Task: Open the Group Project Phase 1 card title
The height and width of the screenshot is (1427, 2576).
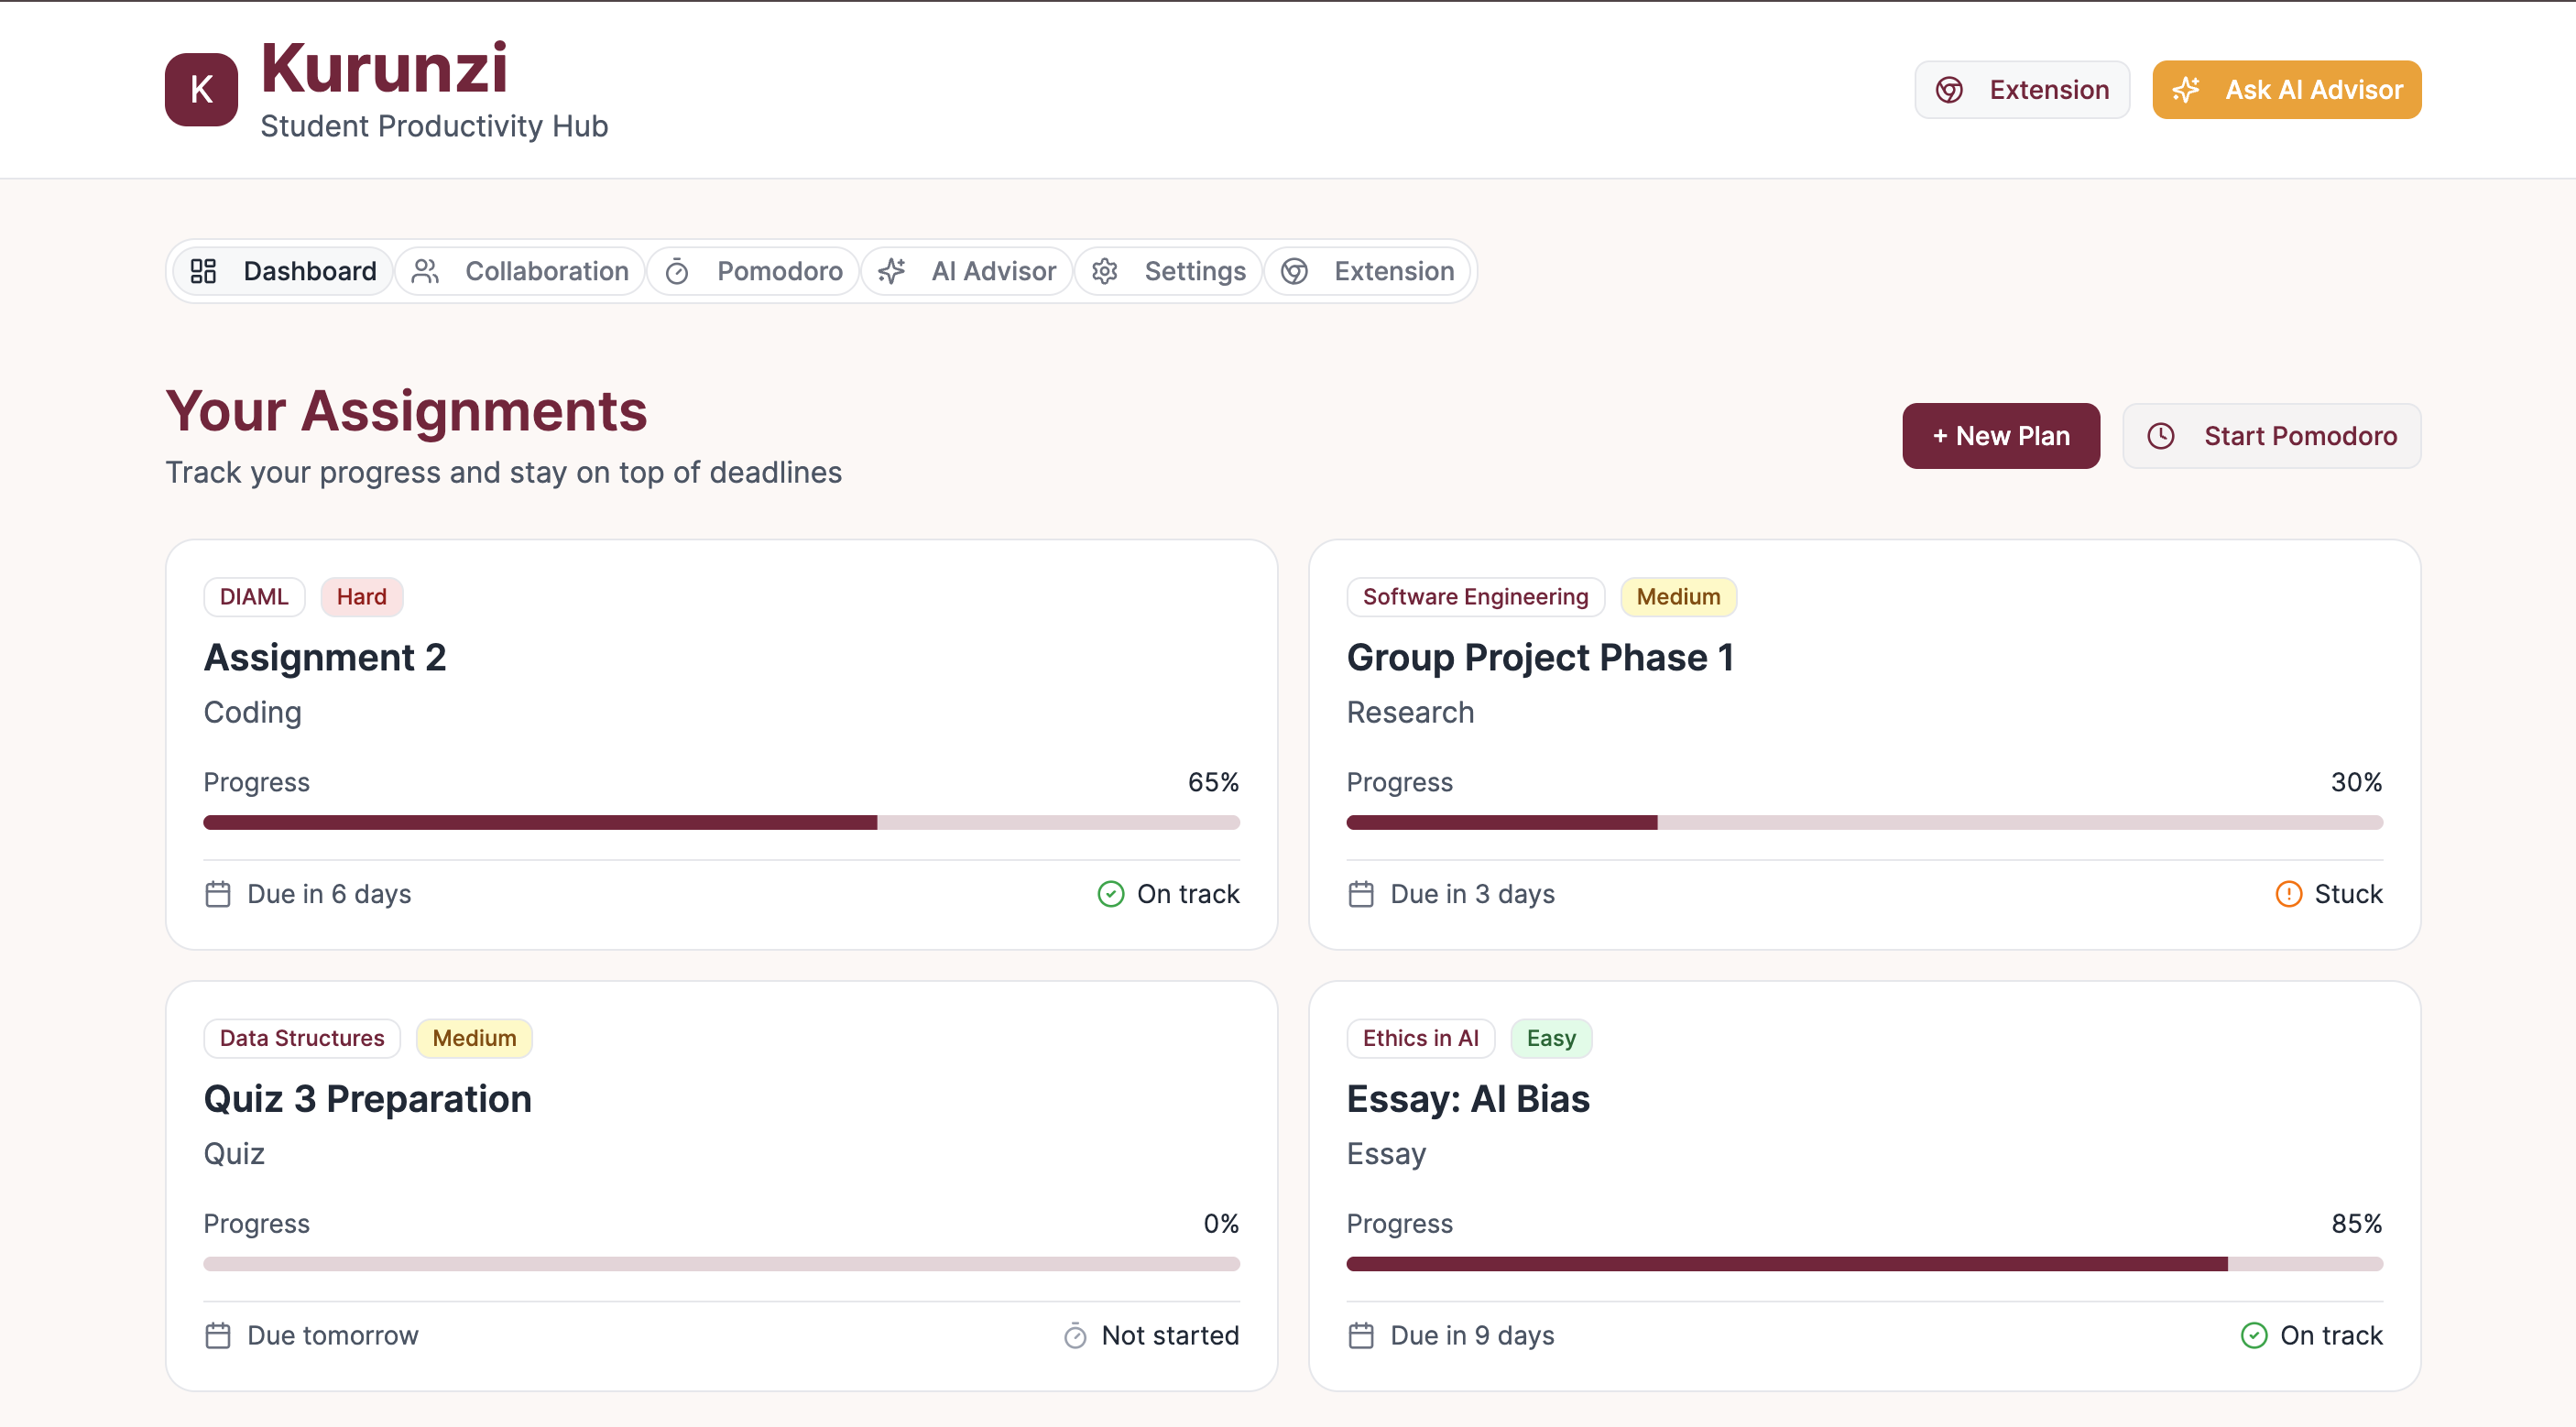Action: point(1540,657)
